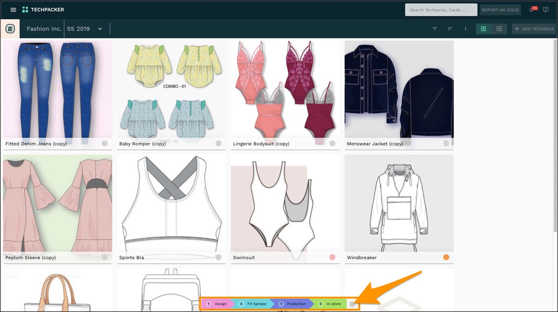Open the hamburger navigation menu
The image size is (558, 312).
click(x=13, y=10)
